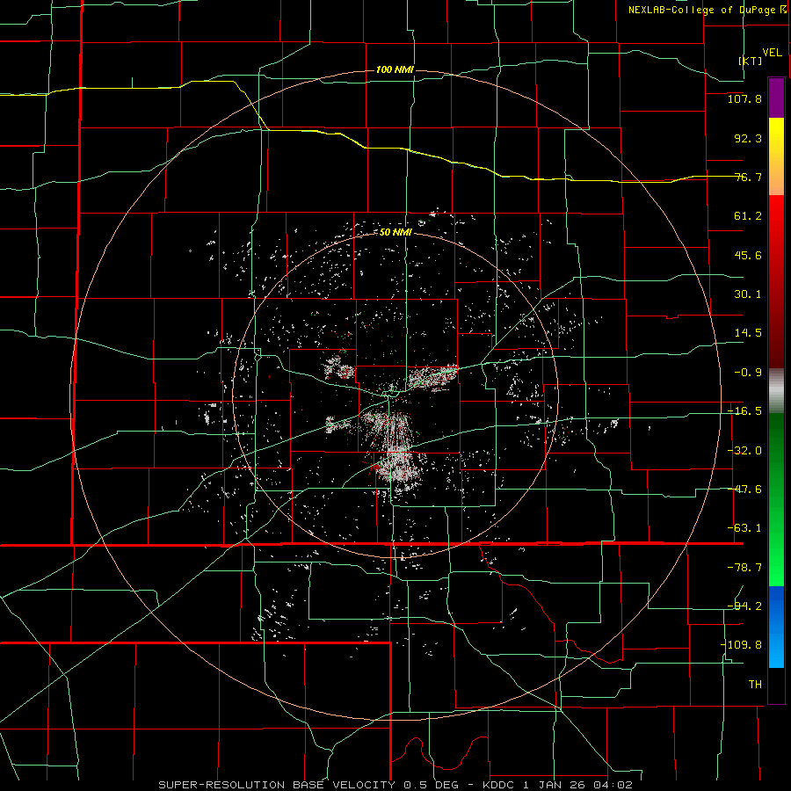Click the VEL legend title
791x791 pixels.
(x=772, y=53)
